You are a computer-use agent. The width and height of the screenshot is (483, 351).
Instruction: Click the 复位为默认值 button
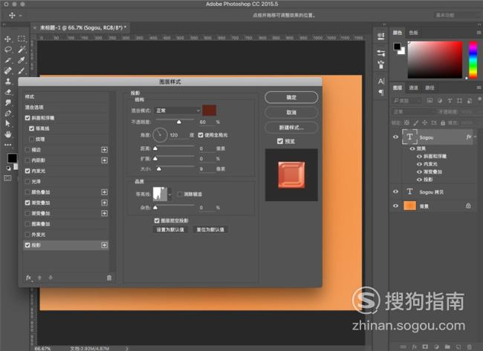click(210, 229)
